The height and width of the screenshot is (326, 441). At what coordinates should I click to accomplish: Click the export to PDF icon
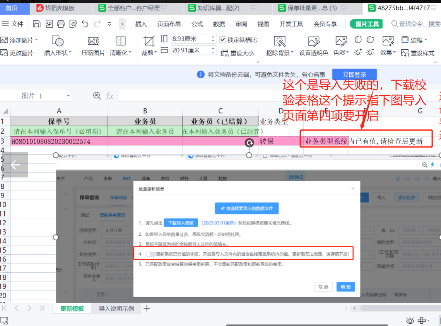49,24
